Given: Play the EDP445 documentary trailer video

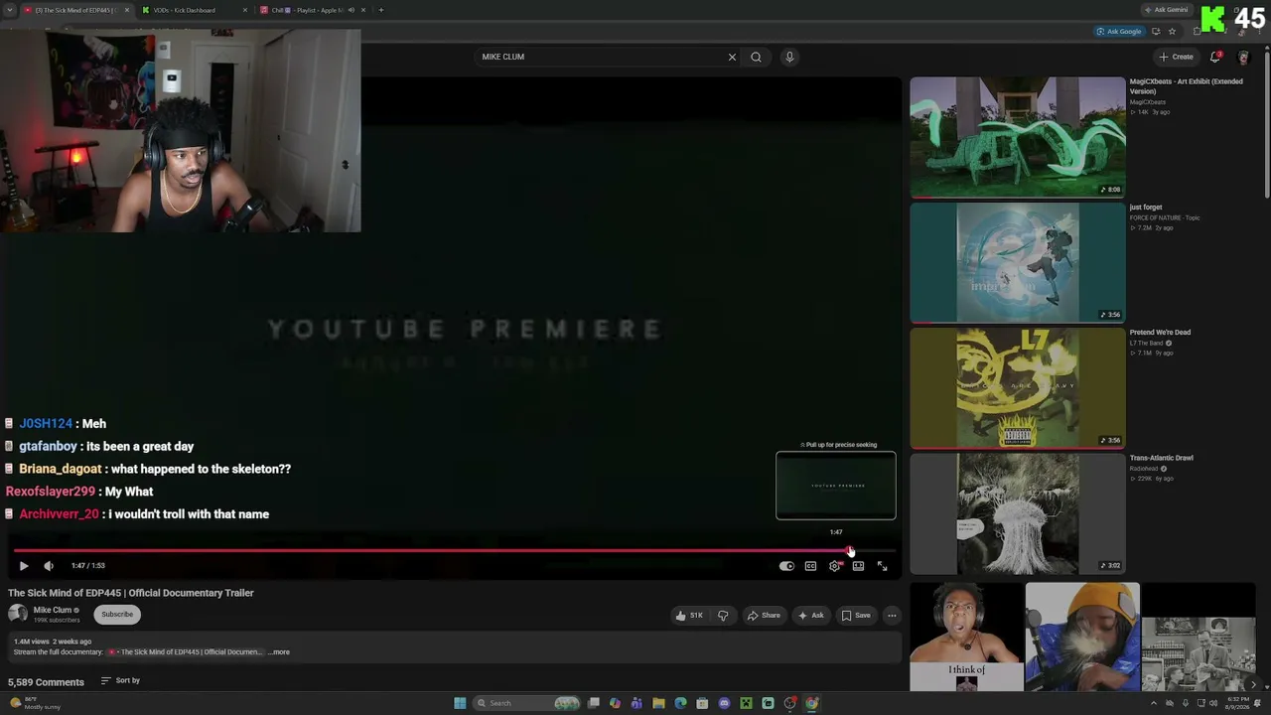Looking at the screenshot, I should (24, 566).
